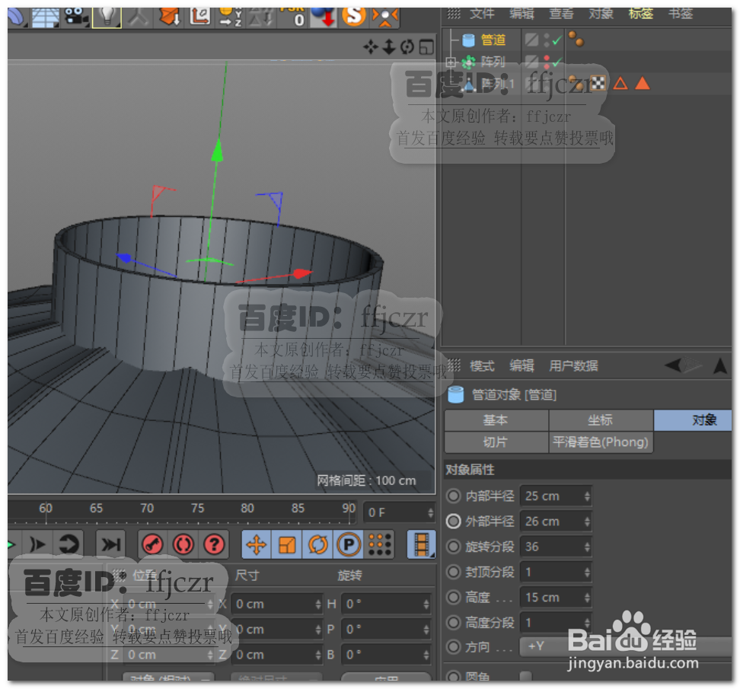Toggle the red autokeying icon
Viewport: 740px width, 689px height.
(183, 544)
